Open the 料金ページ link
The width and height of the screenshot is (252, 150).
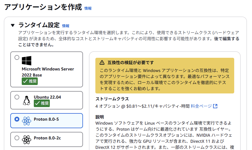click(201, 106)
